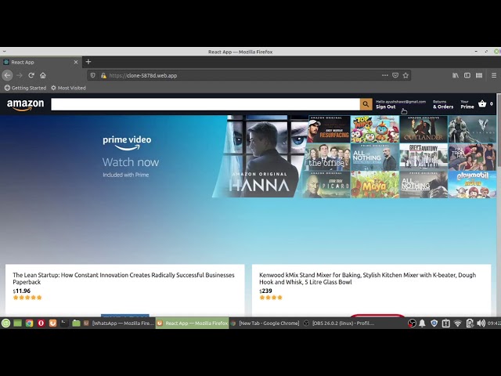Switch to New Tab Google Chrome window
This screenshot has width=501, height=376.
point(265,324)
